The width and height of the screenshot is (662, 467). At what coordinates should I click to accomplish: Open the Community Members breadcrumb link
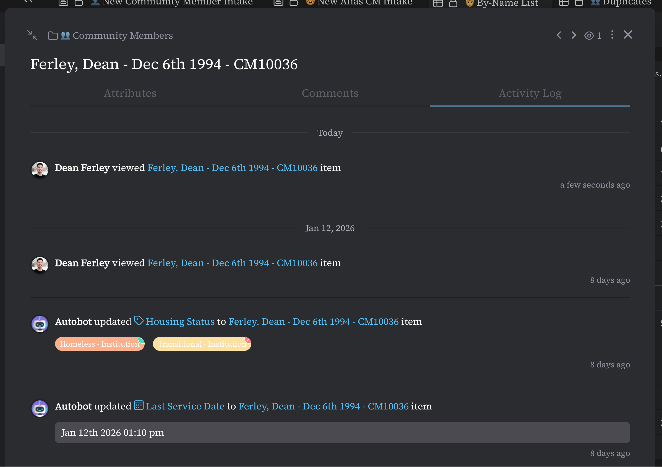click(123, 35)
